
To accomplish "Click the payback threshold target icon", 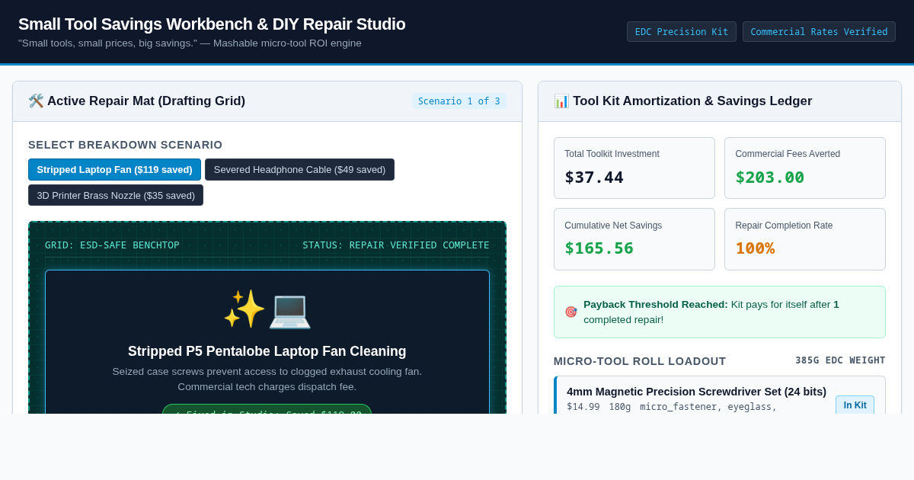I will pyautogui.click(x=570, y=312).
